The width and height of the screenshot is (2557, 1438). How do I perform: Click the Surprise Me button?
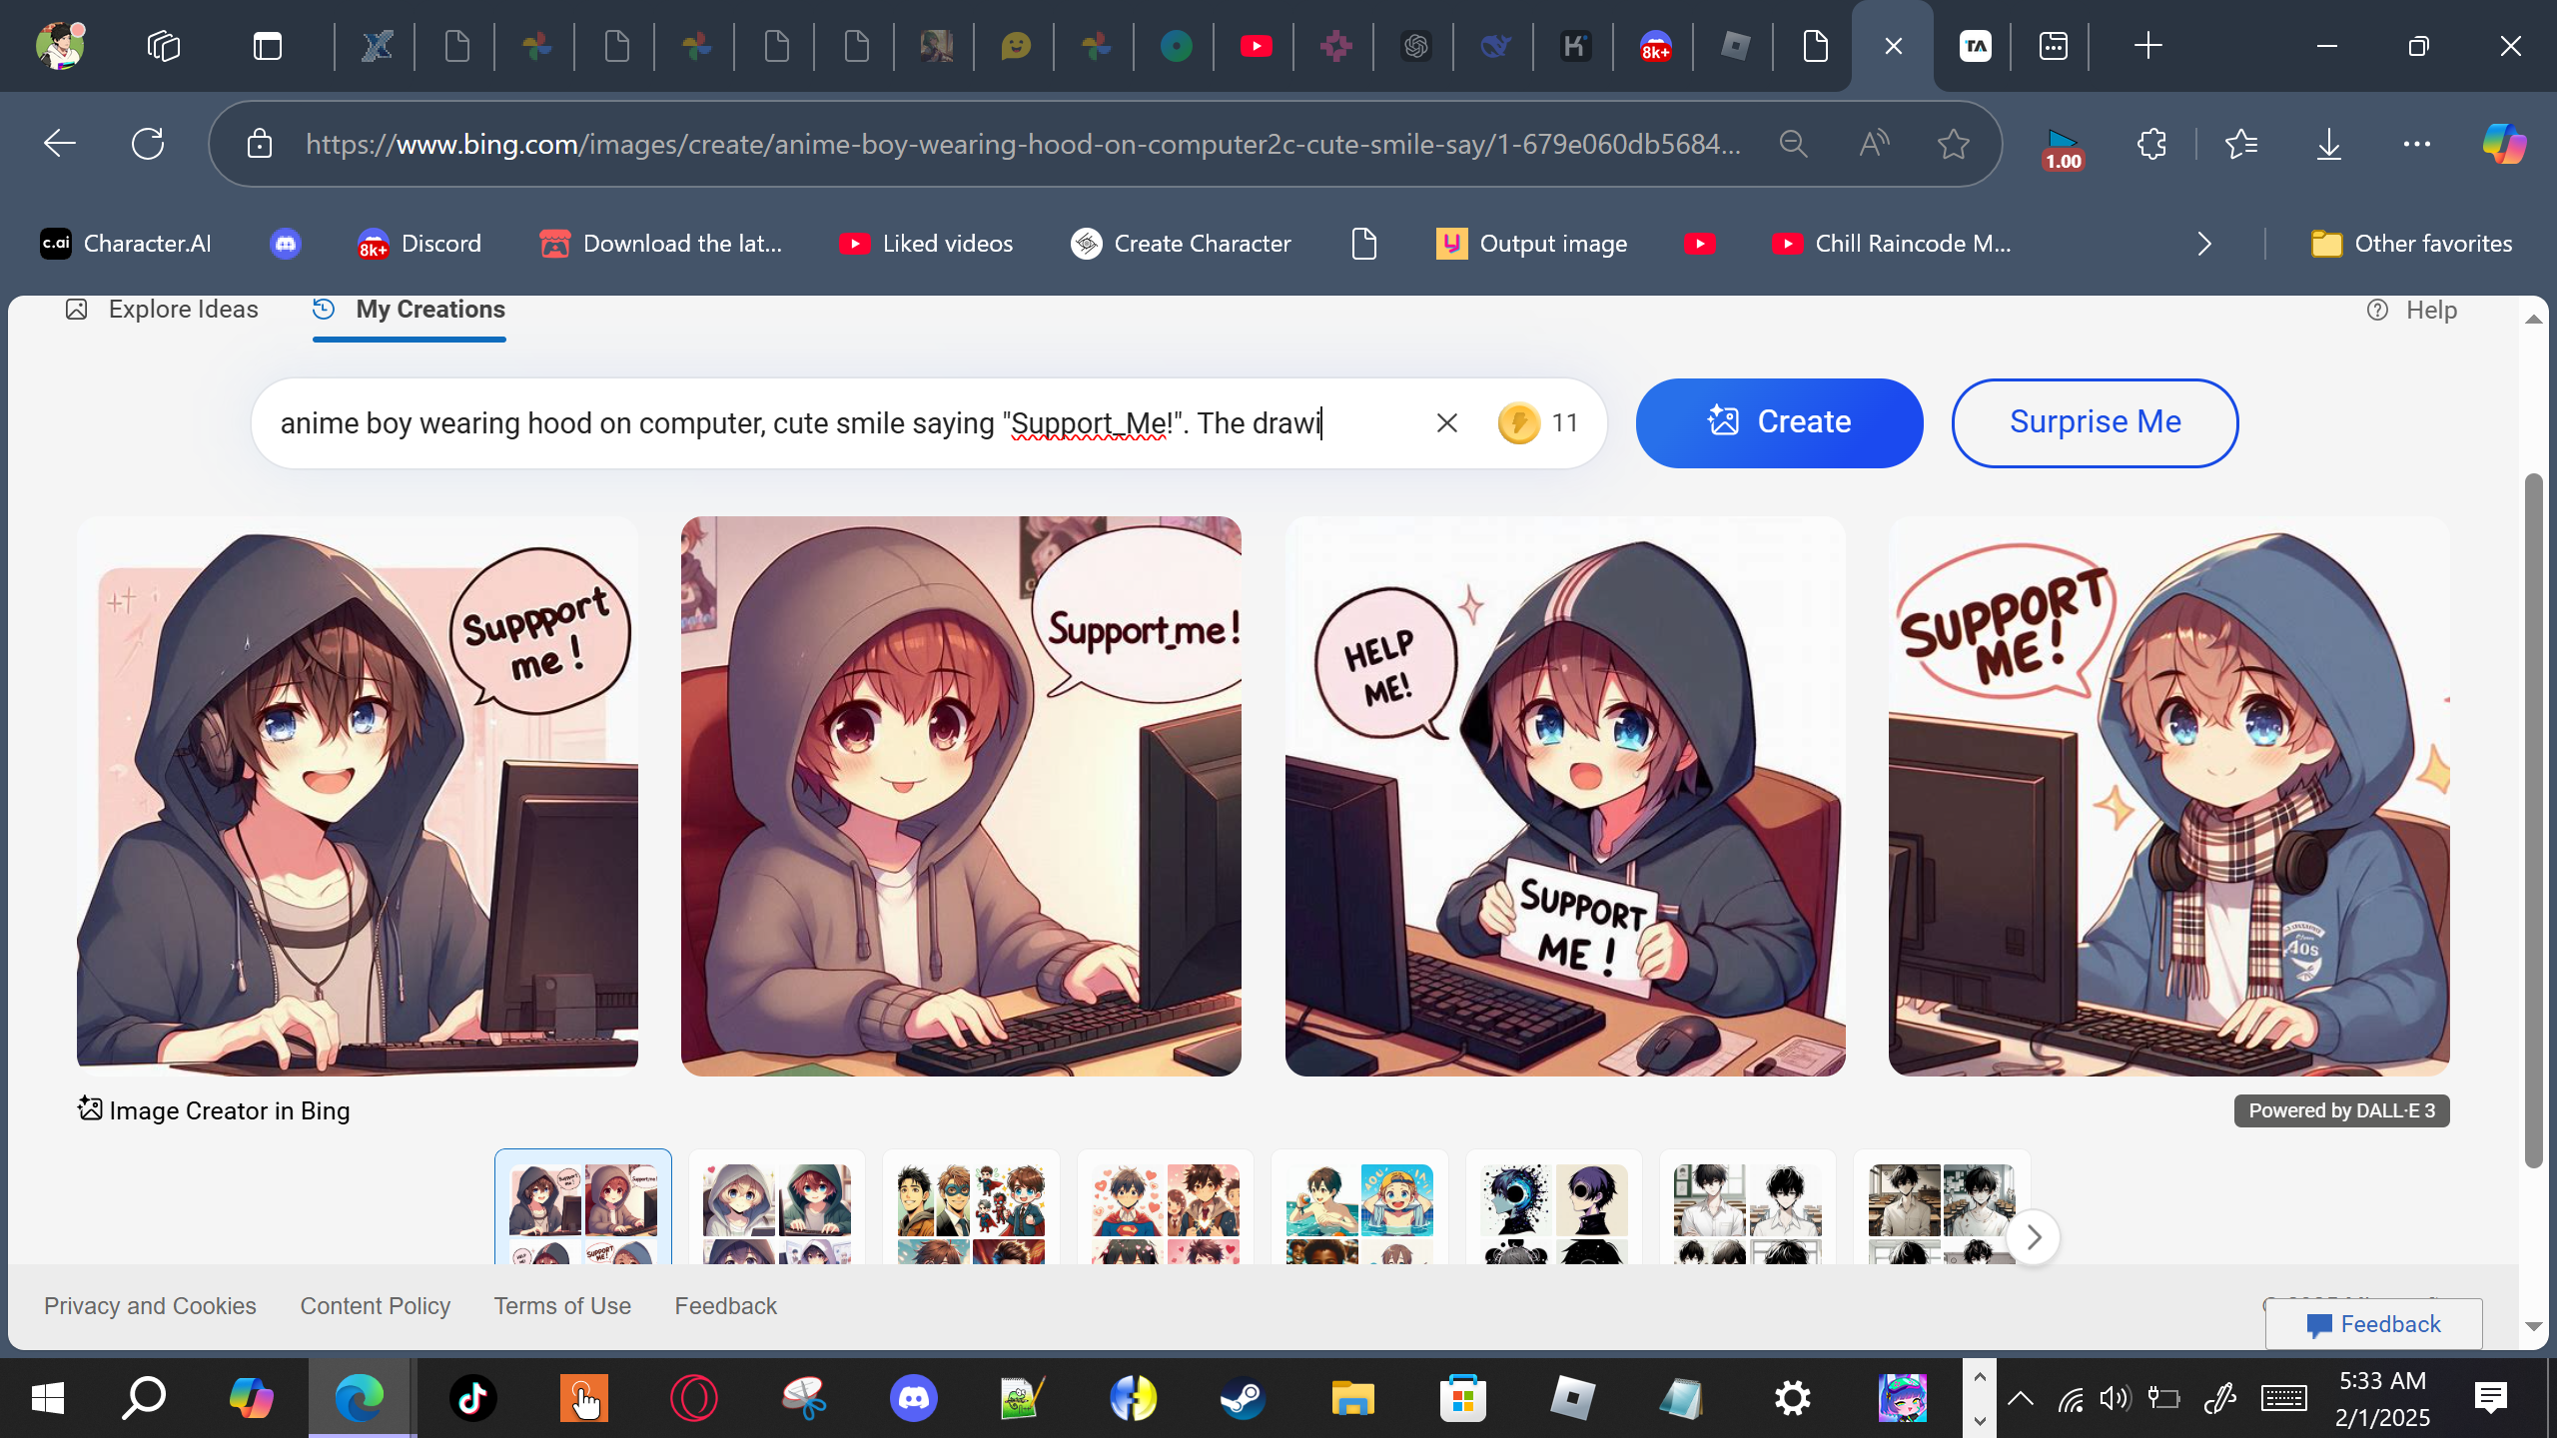[2095, 422]
